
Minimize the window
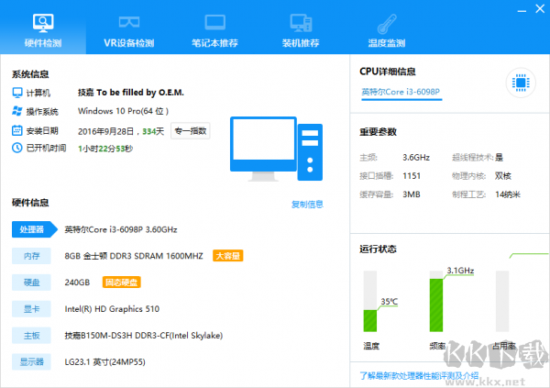522,10
